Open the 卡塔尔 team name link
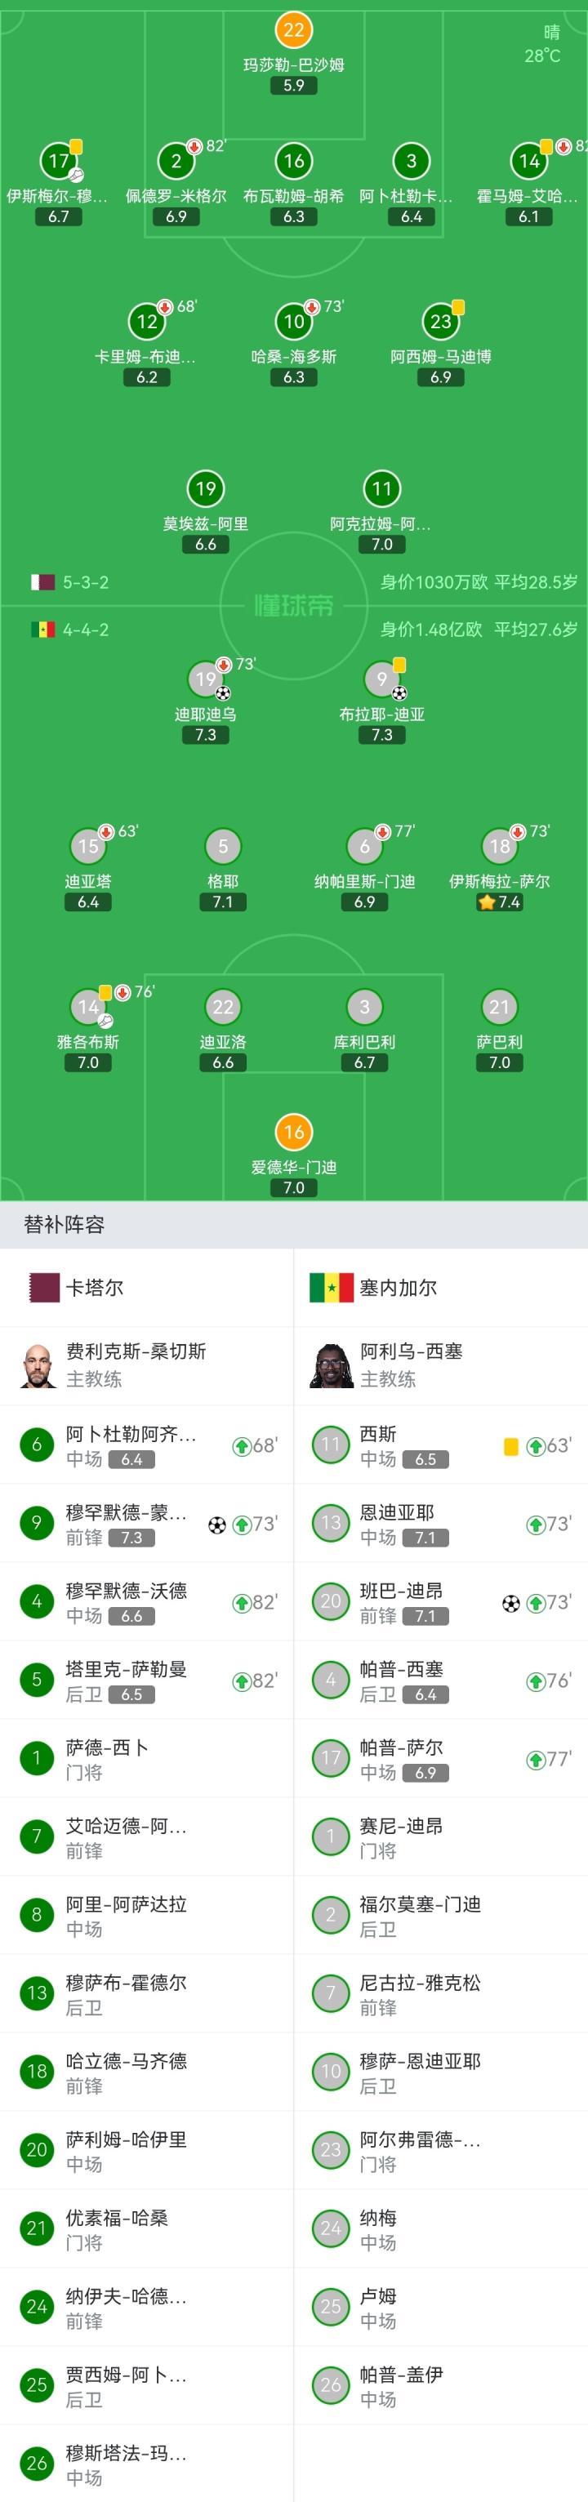 tap(94, 1288)
